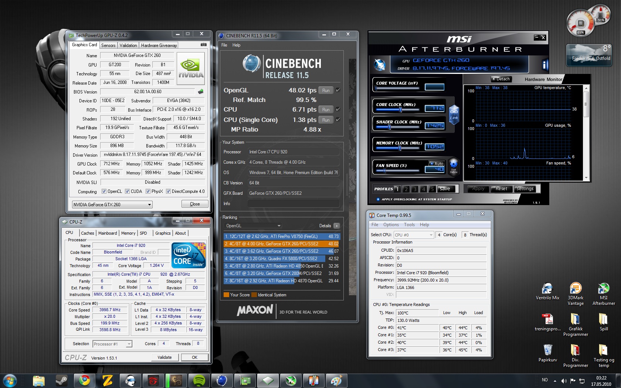Toggle CPU (Single Core) test checkmark
This screenshot has height=388, width=621.
click(x=338, y=120)
